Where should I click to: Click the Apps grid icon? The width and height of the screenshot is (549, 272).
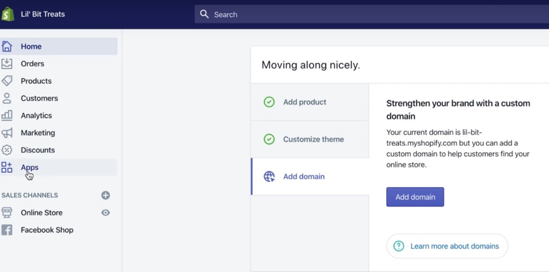[7, 167]
